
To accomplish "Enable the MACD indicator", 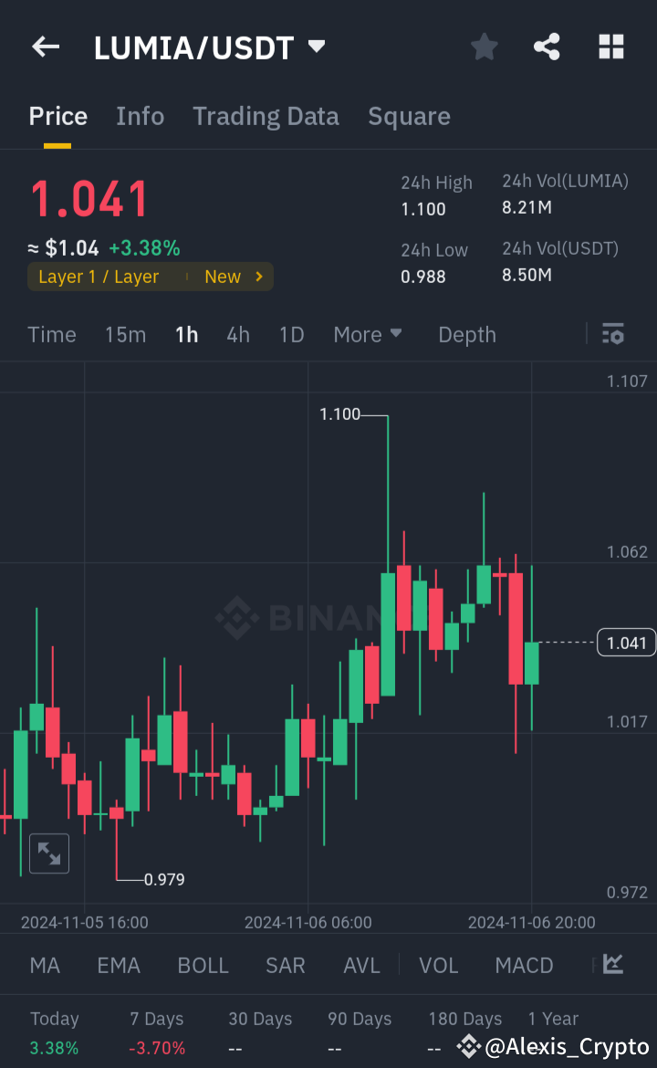I will pyautogui.click(x=524, y=965).
